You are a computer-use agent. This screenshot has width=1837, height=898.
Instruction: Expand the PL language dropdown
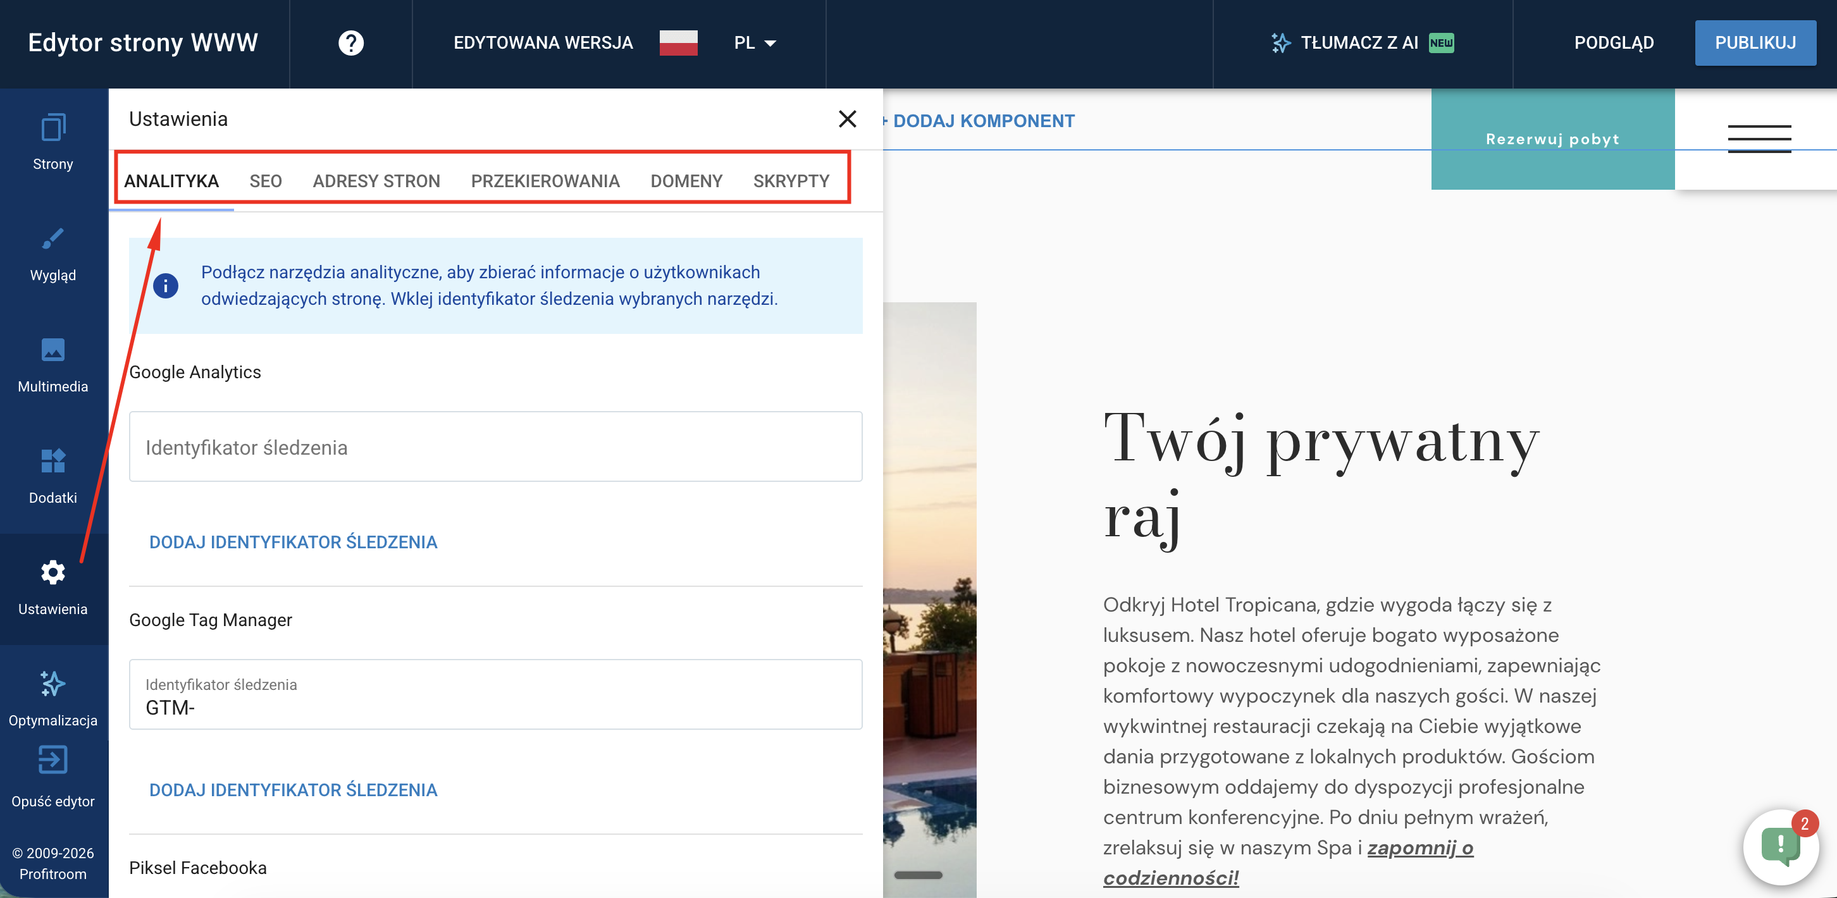pos(755,43)
